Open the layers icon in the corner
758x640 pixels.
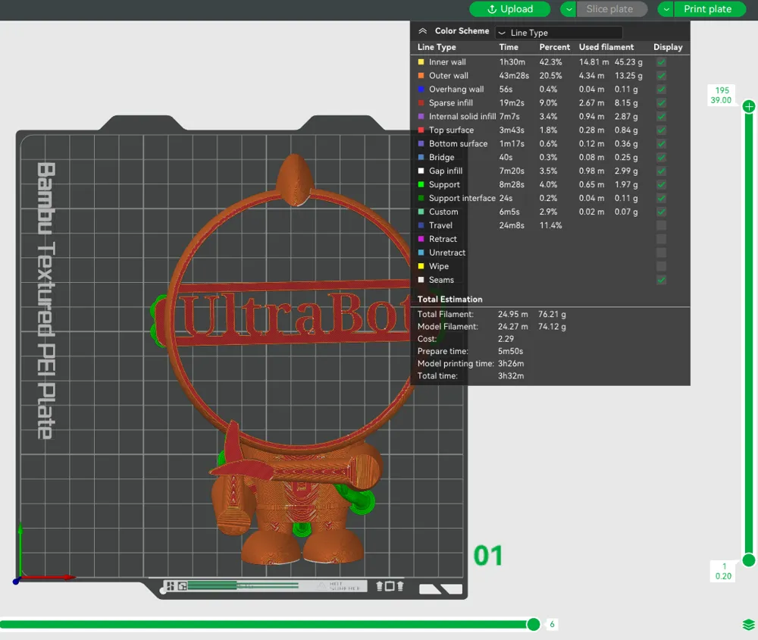pos(748,625)
